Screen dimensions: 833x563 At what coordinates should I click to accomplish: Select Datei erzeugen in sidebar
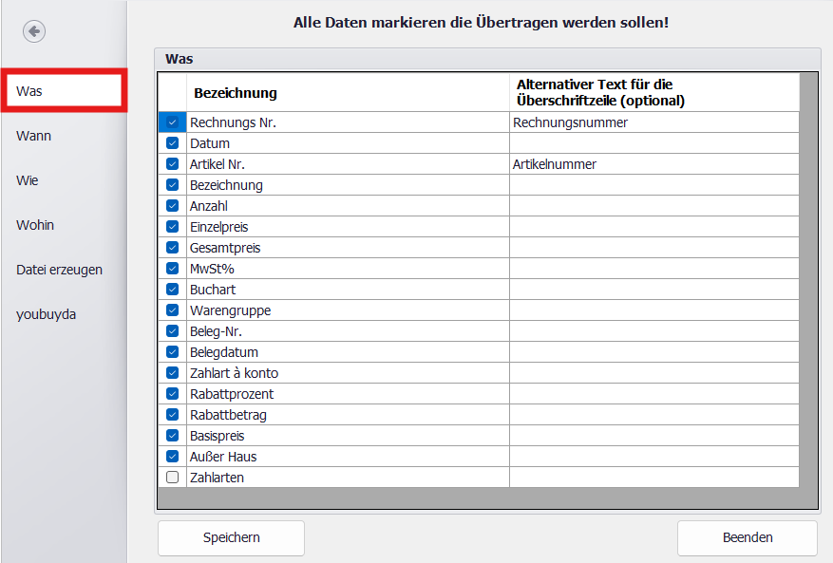coord(59,270)
